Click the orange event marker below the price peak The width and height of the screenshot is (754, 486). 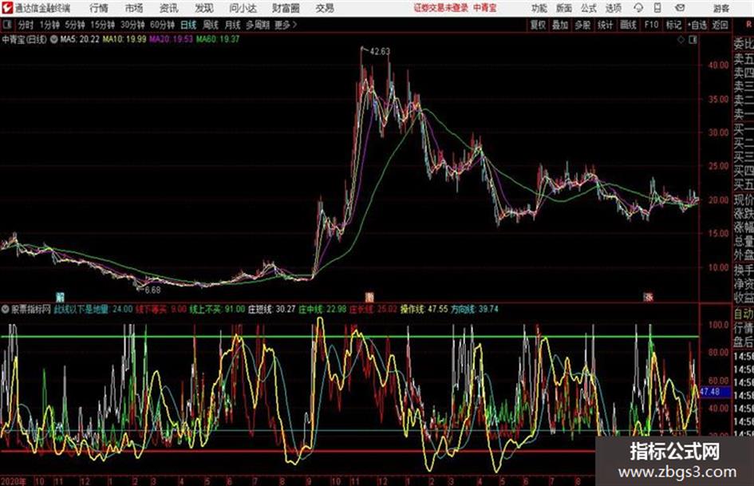tap(369, 297)
